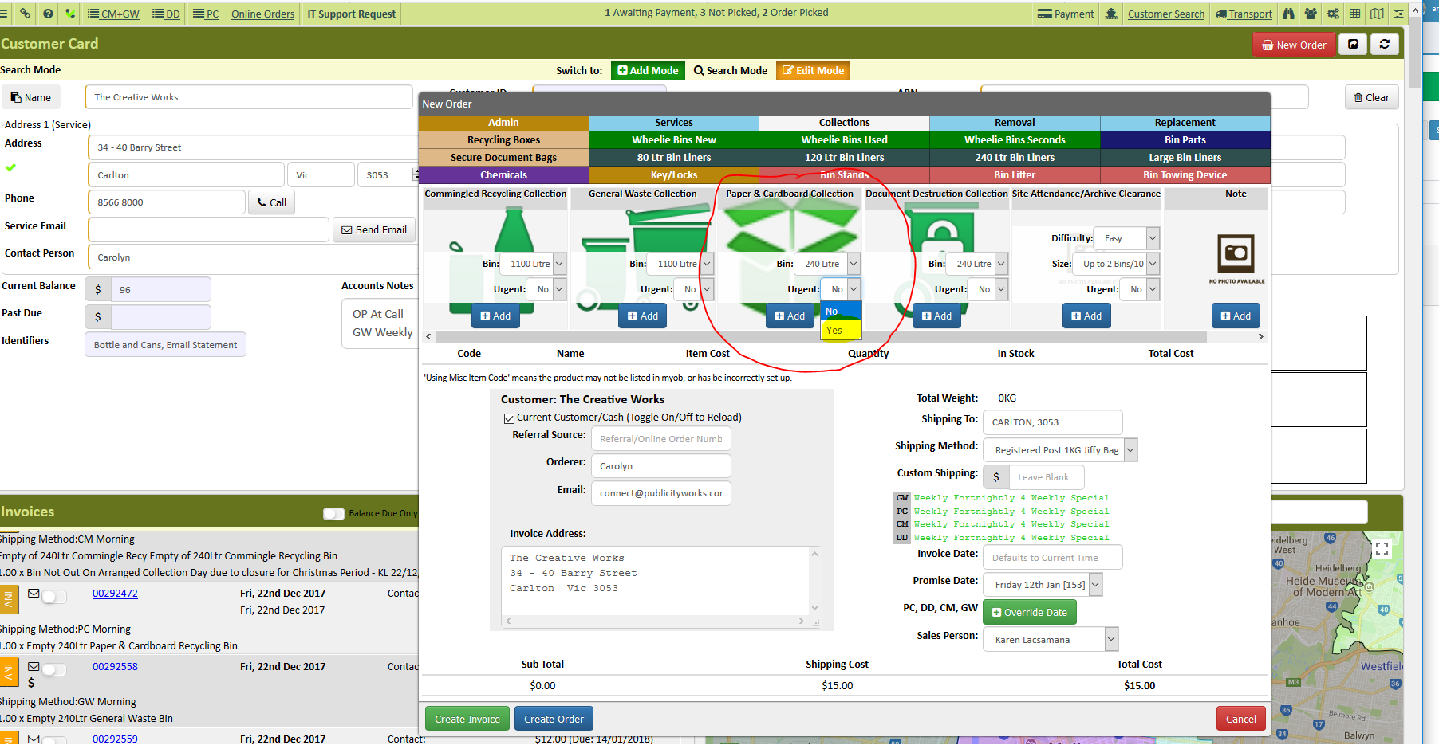Click the share arrow icon beside New Order
This screenshot has width=1439, height=745.
(x=1353, y=45)
